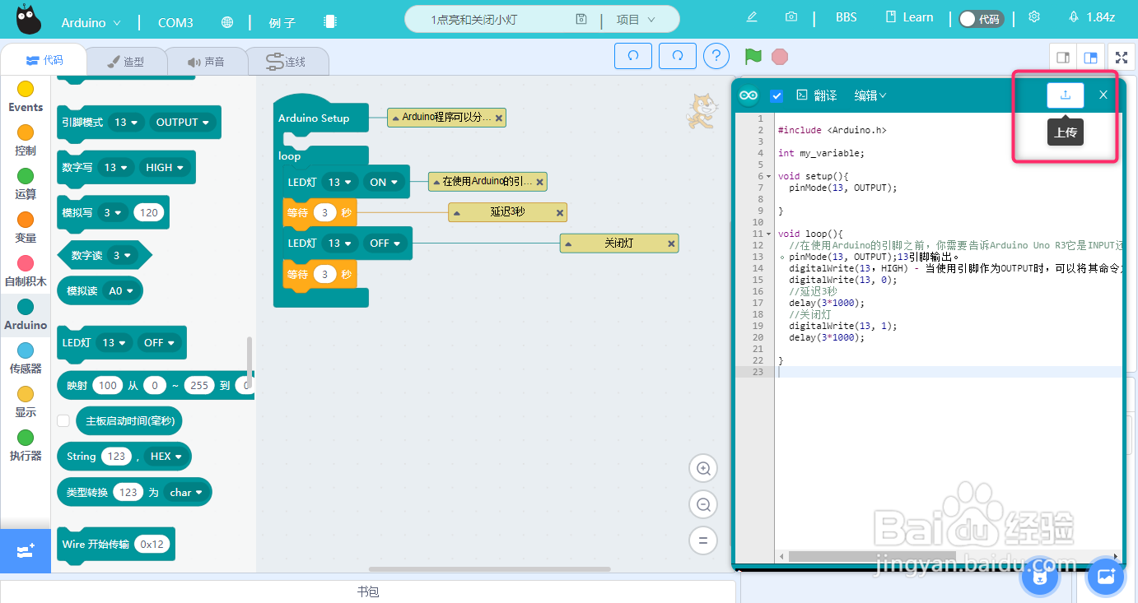Open OUTPUT dropdown on 引脚模式 block
The width and height of the screenshot is (1138, 603).
[183, 123]
